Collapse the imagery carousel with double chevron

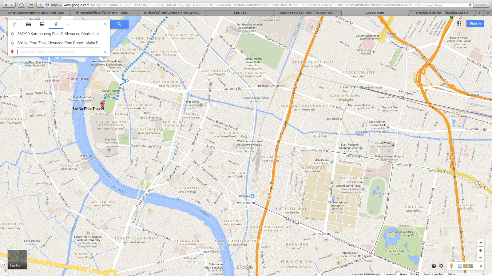(480, 266)
